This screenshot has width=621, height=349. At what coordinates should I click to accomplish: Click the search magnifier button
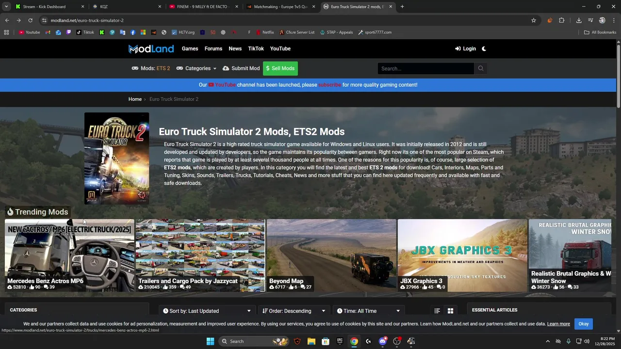click(481, 68)
